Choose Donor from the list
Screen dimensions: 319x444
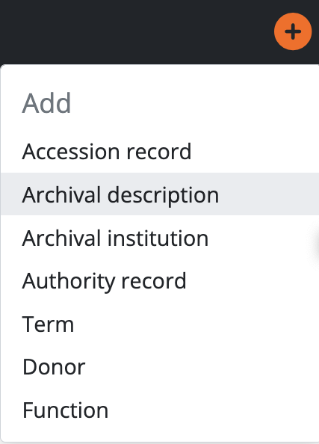(x=160, y=367)
